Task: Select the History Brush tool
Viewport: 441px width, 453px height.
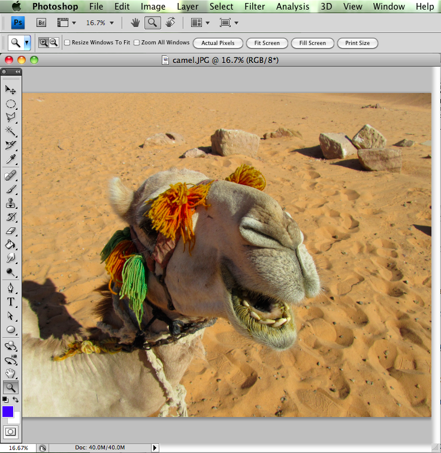Action: (11, 217)
